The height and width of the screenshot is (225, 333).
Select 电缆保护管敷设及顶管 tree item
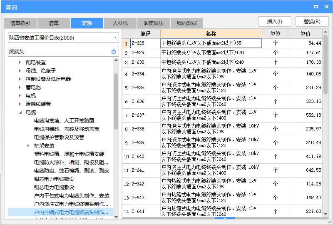pyautogui.click(x=59, y=137)
